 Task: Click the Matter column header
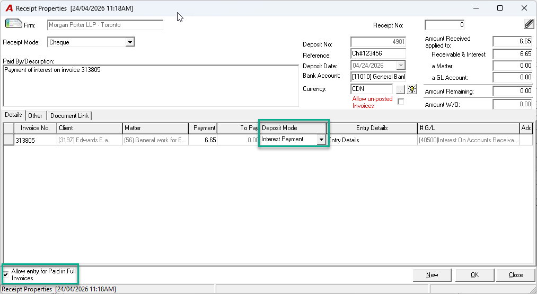click(155, 128)
